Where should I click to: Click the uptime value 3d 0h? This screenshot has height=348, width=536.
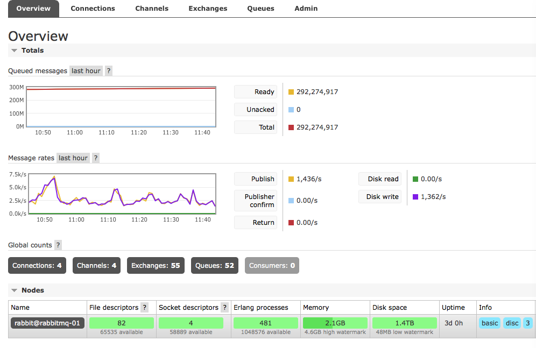(454, 323)
